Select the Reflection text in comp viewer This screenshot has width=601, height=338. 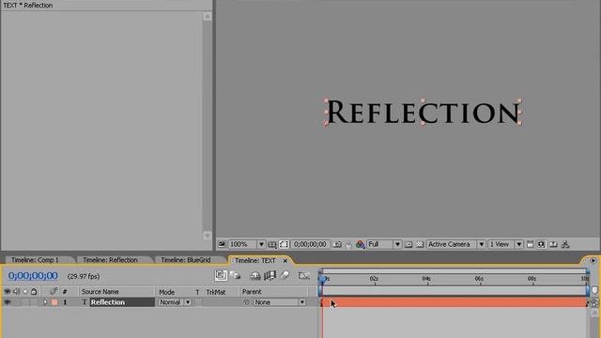[424, 112]
